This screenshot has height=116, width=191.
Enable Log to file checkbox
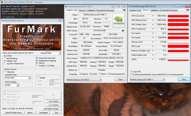tap(131, 72)
